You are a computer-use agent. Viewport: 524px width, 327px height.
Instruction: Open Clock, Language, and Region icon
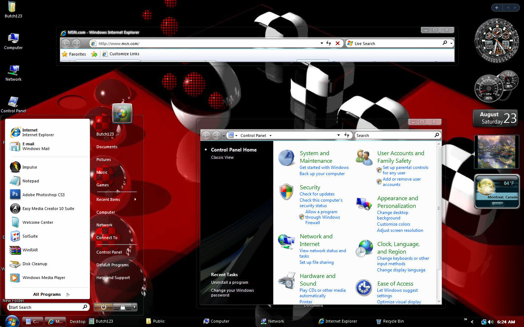click(364, 249)
